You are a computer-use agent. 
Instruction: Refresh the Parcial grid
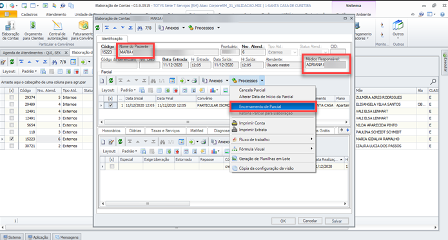tap(111, 81)
